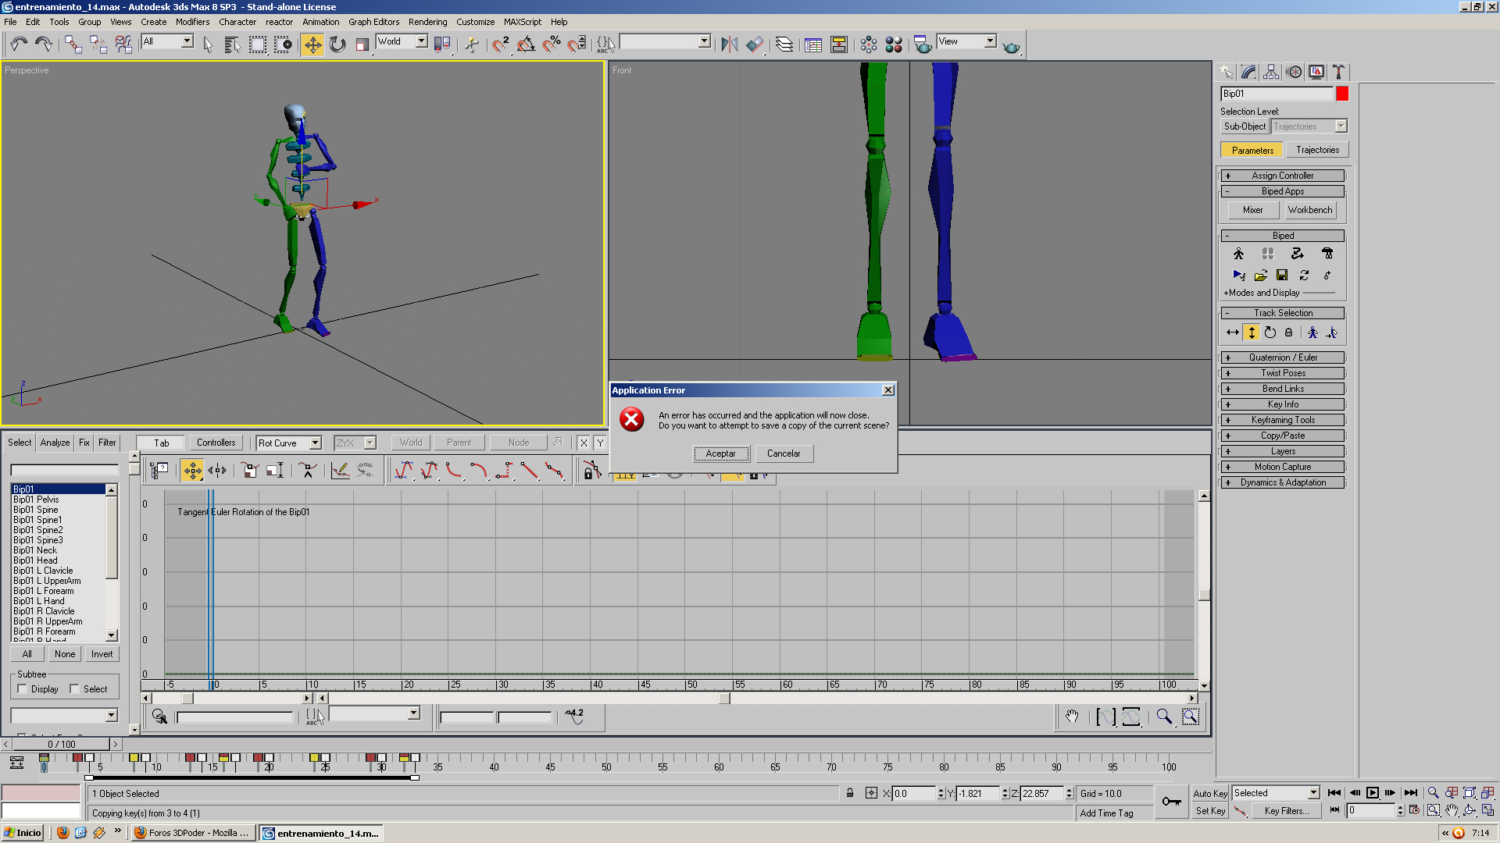Viewport: 1500px width, 843px height.
Task: Enable the Subtree Display checkbox
Action: pos(23,688)
